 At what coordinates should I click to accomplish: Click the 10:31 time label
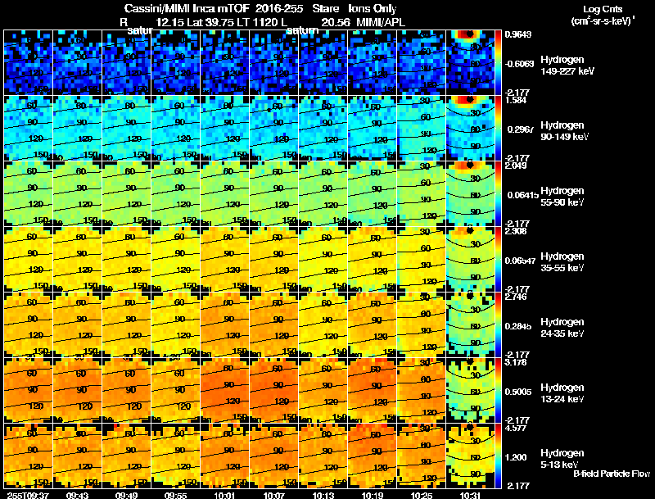pos(470,495)
